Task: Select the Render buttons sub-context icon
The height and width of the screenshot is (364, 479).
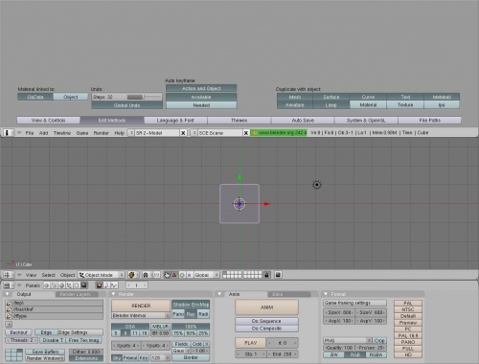Action: [99, 285]
